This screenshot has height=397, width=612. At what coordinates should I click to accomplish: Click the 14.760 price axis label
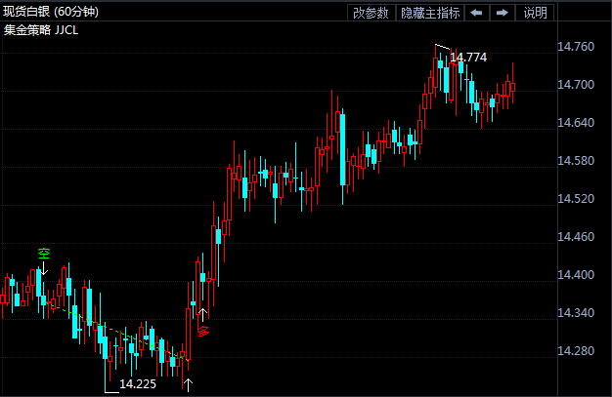(x=576, y=47)
